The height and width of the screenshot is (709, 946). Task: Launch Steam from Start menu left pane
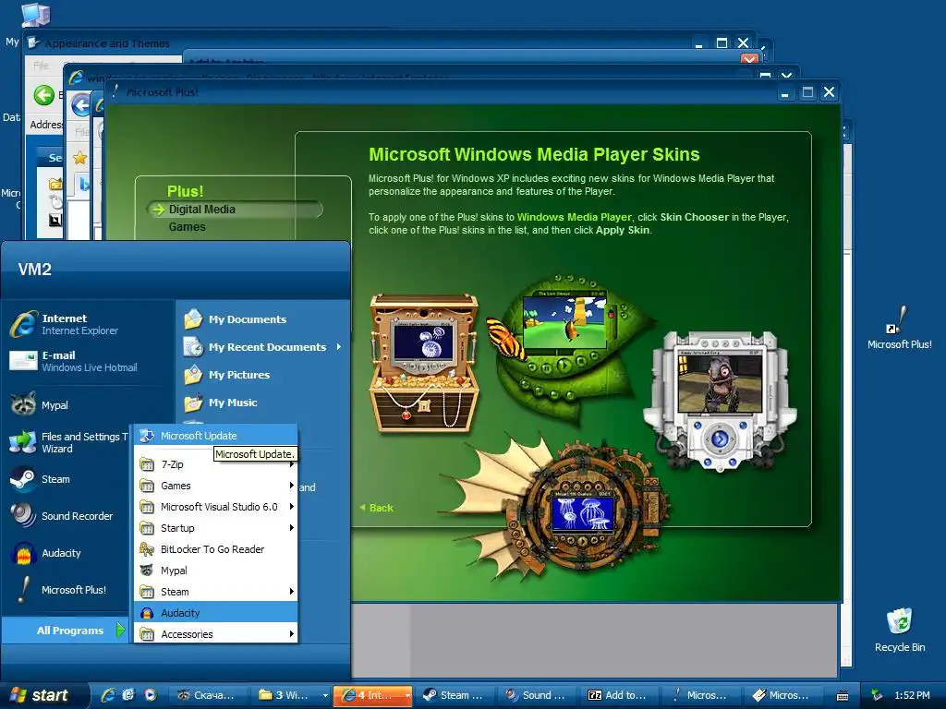tap(40, 479)
